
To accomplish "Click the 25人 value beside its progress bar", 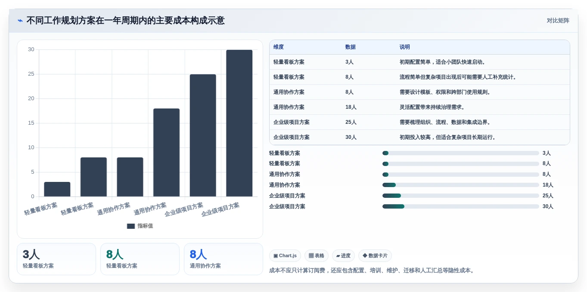I will pos(548,196).
